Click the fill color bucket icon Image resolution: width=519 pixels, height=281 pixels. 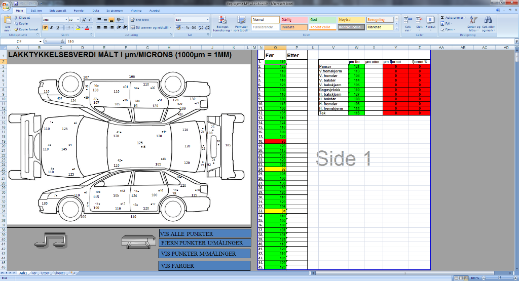pyautogui.click(x=78, y=28)
